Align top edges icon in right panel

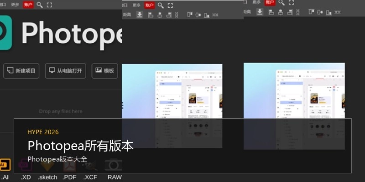[x=312, y=12]
